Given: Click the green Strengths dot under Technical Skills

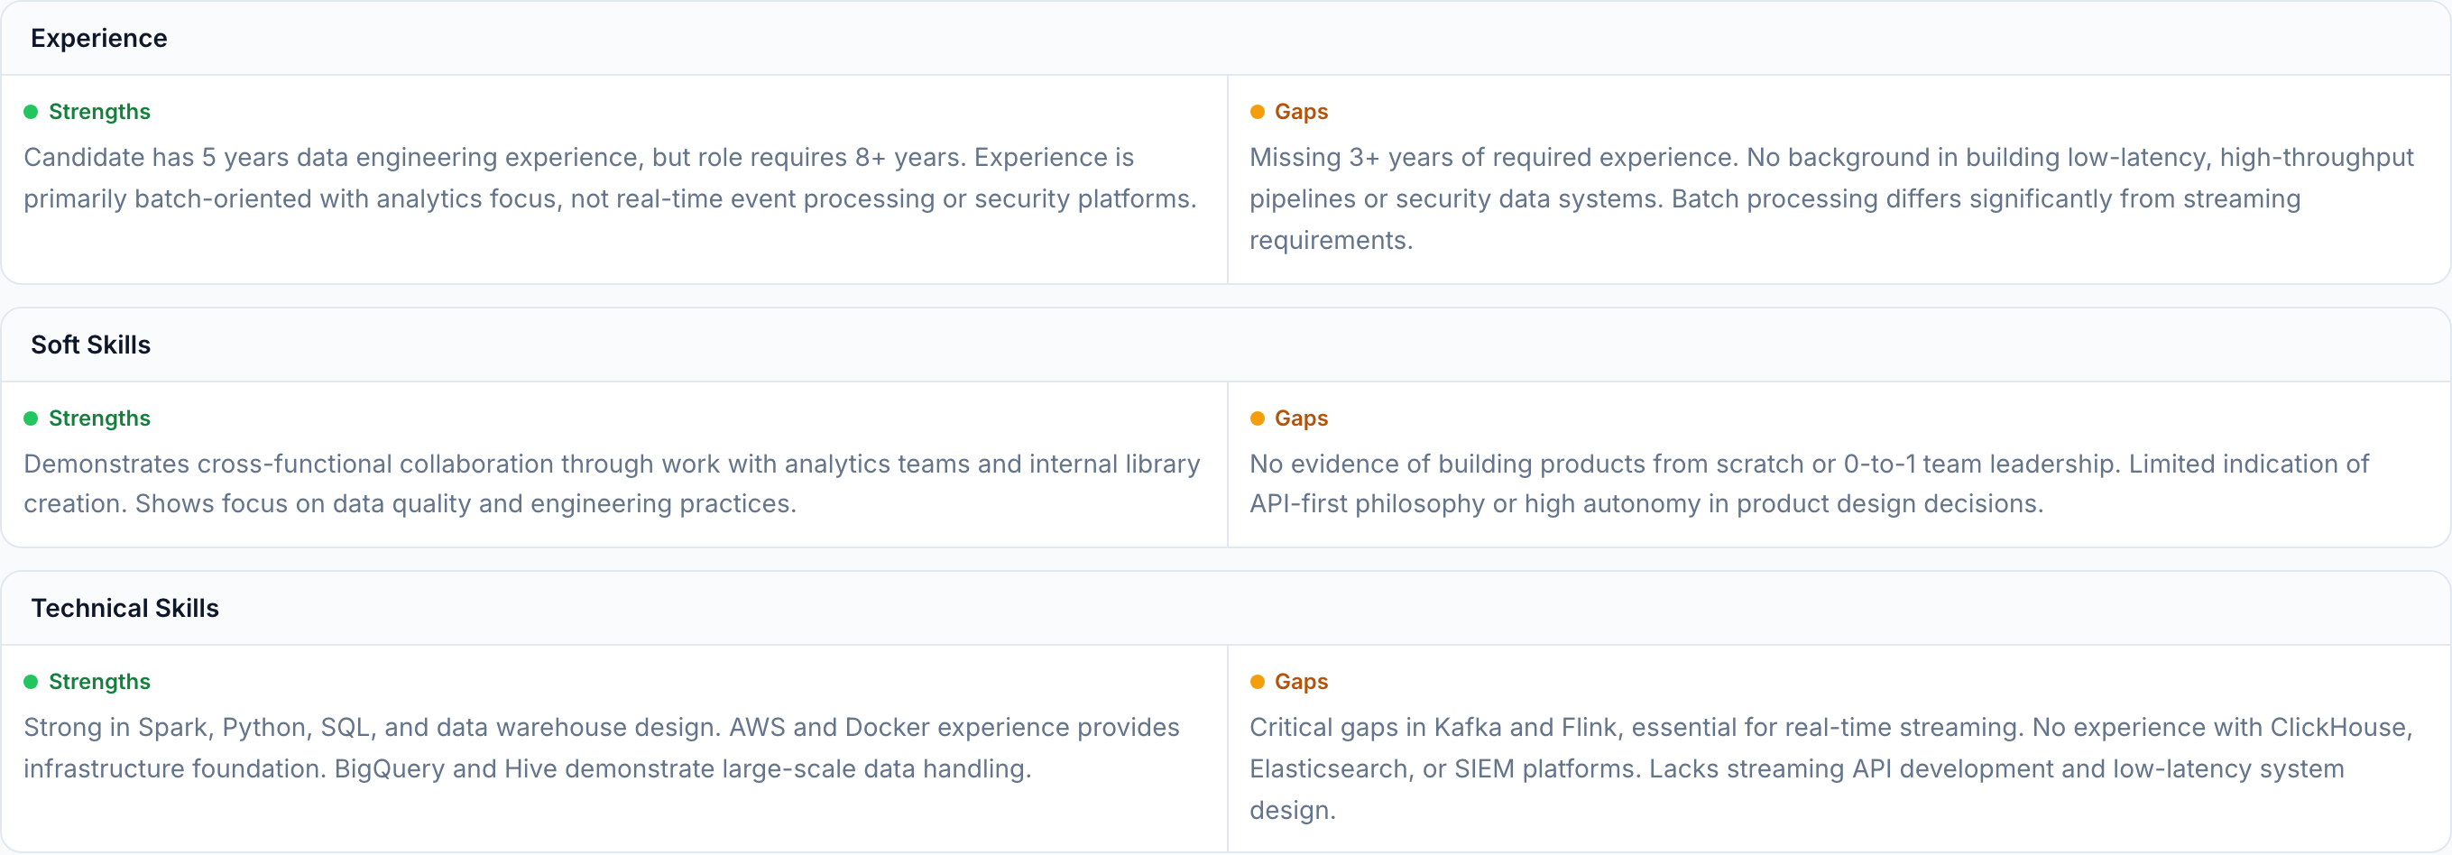Looking at the screenshot, I should tap(31, 682).
